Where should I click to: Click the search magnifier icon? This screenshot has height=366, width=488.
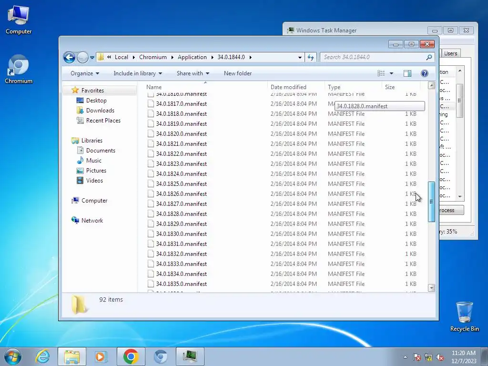(429, 57)
